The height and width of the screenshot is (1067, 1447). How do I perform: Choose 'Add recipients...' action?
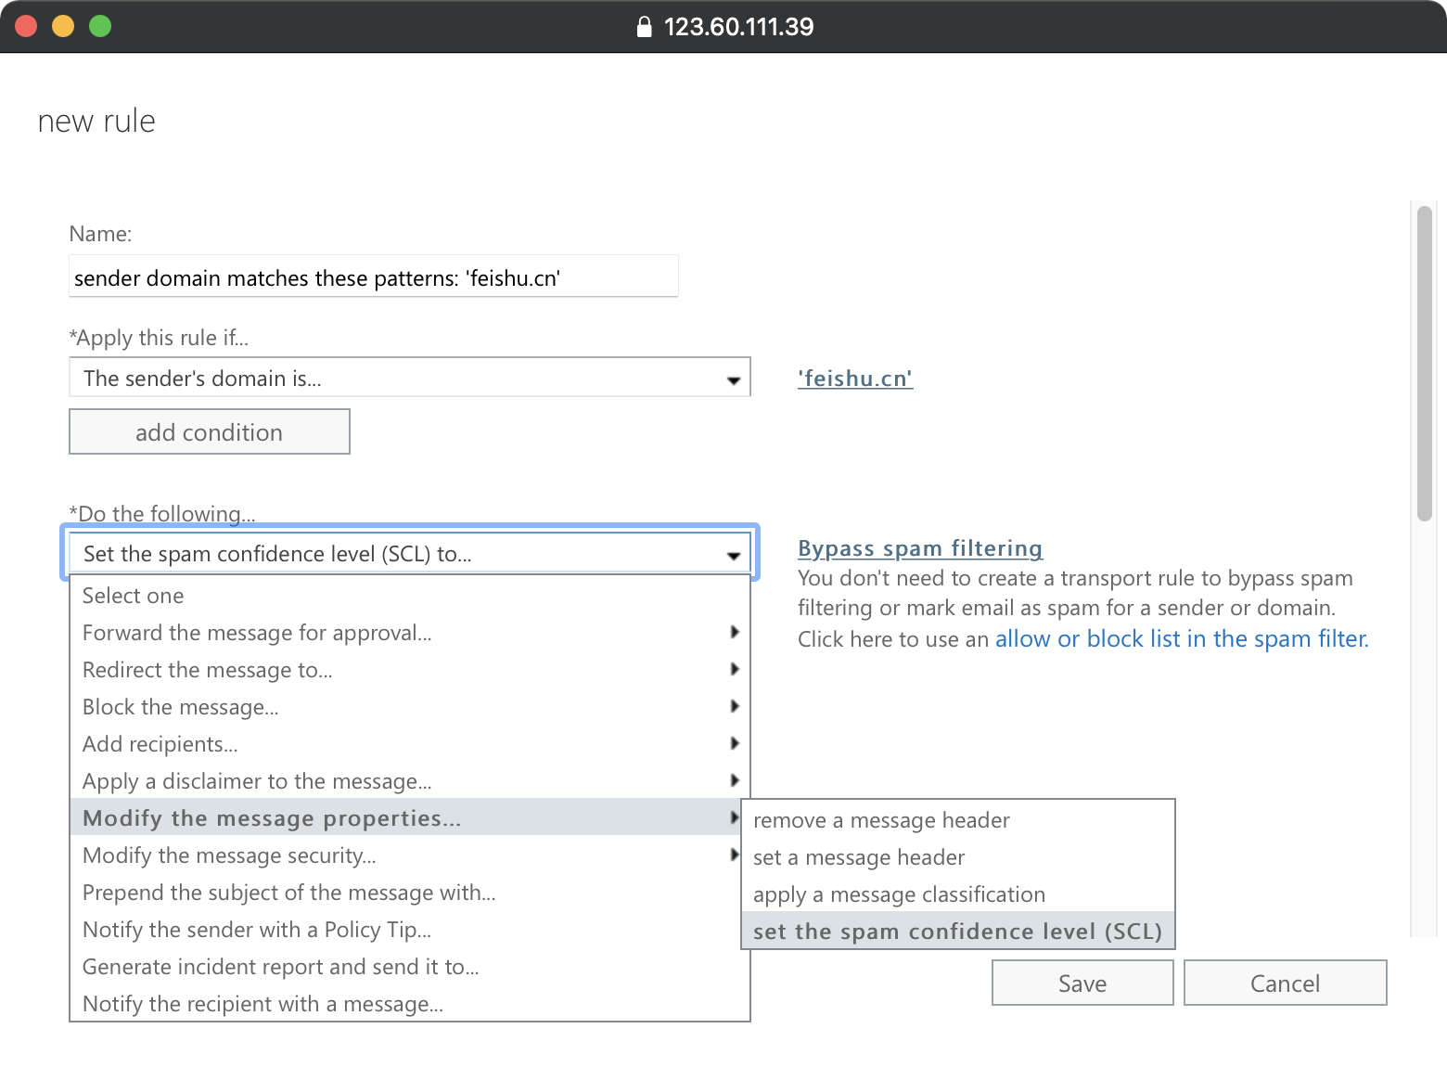160,743
